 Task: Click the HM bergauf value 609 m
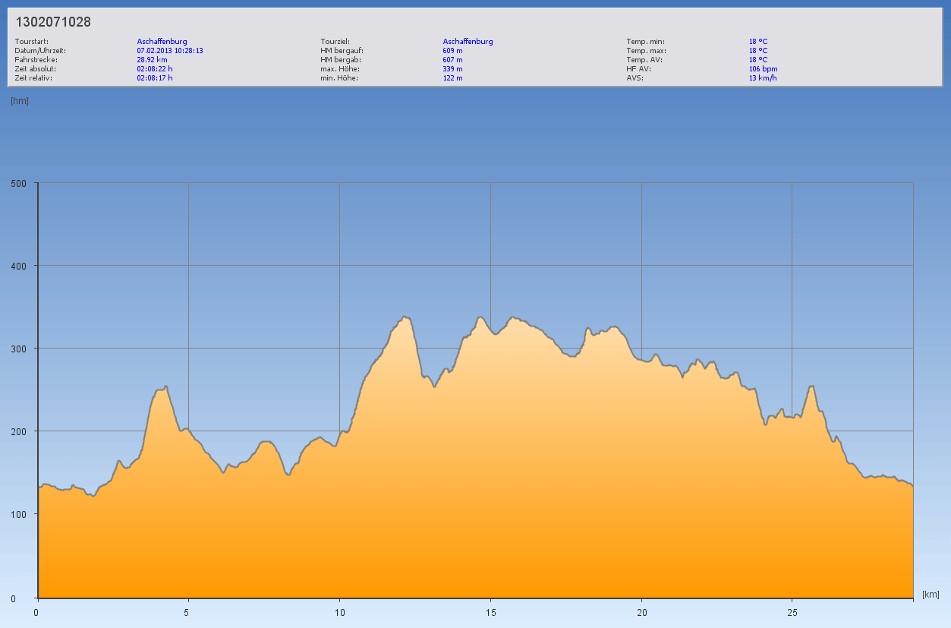(x=452, y=50)
